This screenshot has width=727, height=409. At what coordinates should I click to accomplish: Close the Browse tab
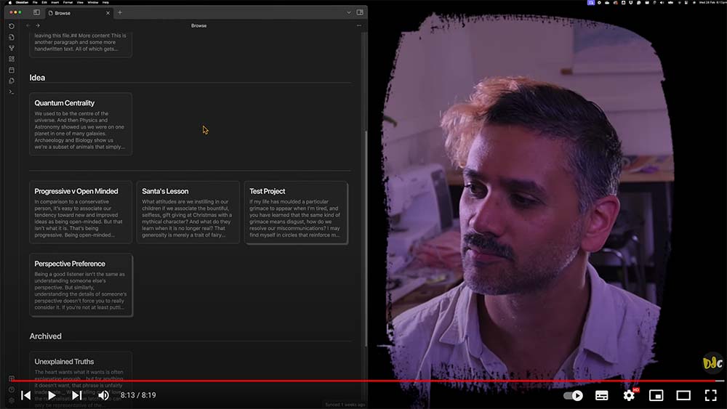coord(108,13)
